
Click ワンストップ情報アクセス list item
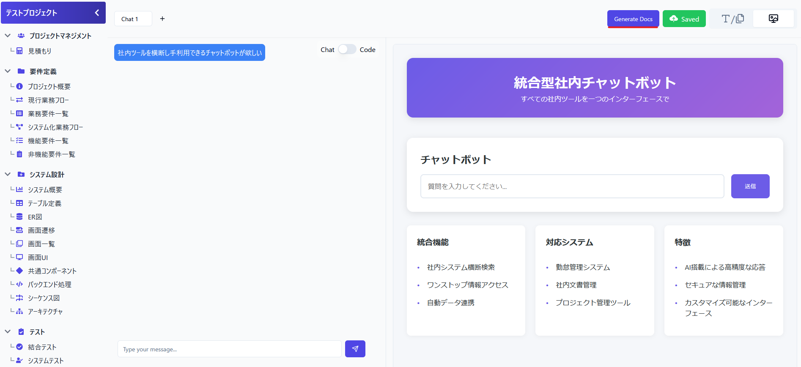[468, 285]
